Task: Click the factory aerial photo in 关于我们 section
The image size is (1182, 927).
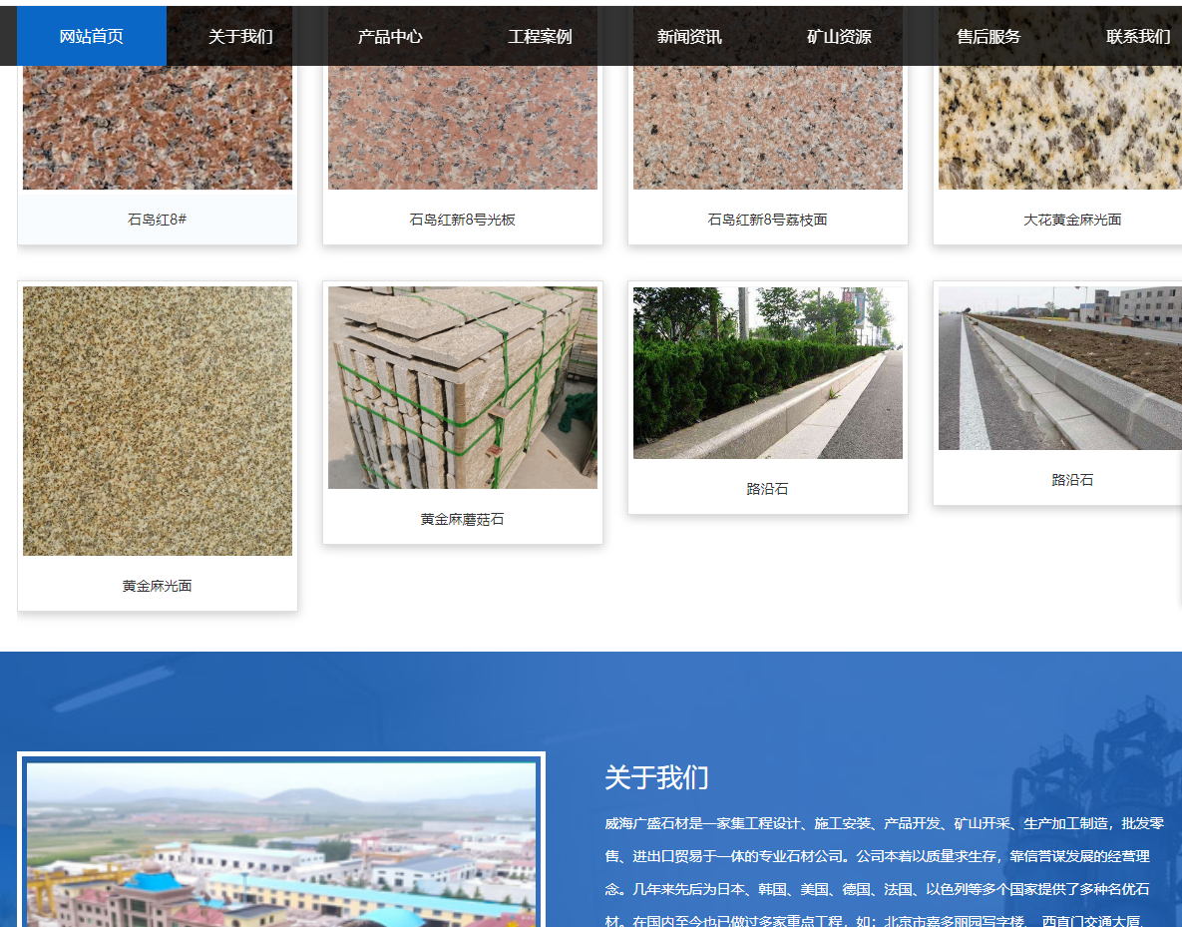Action: click(281, 843)
